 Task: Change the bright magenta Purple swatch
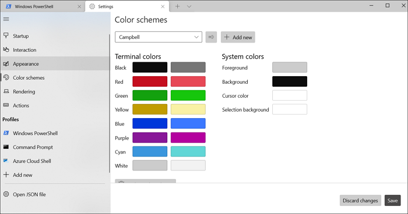click(188, 138)
